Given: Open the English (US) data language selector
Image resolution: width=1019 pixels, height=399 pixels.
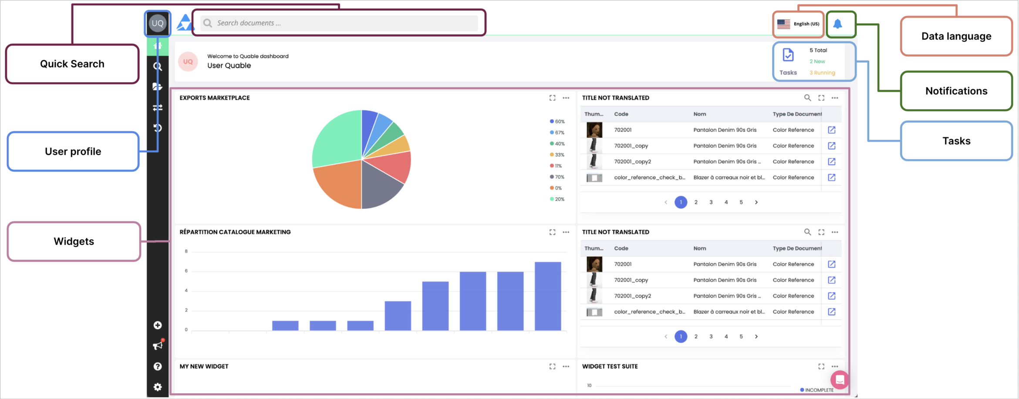Looking at the screenshot, I should tap(798, 24).
